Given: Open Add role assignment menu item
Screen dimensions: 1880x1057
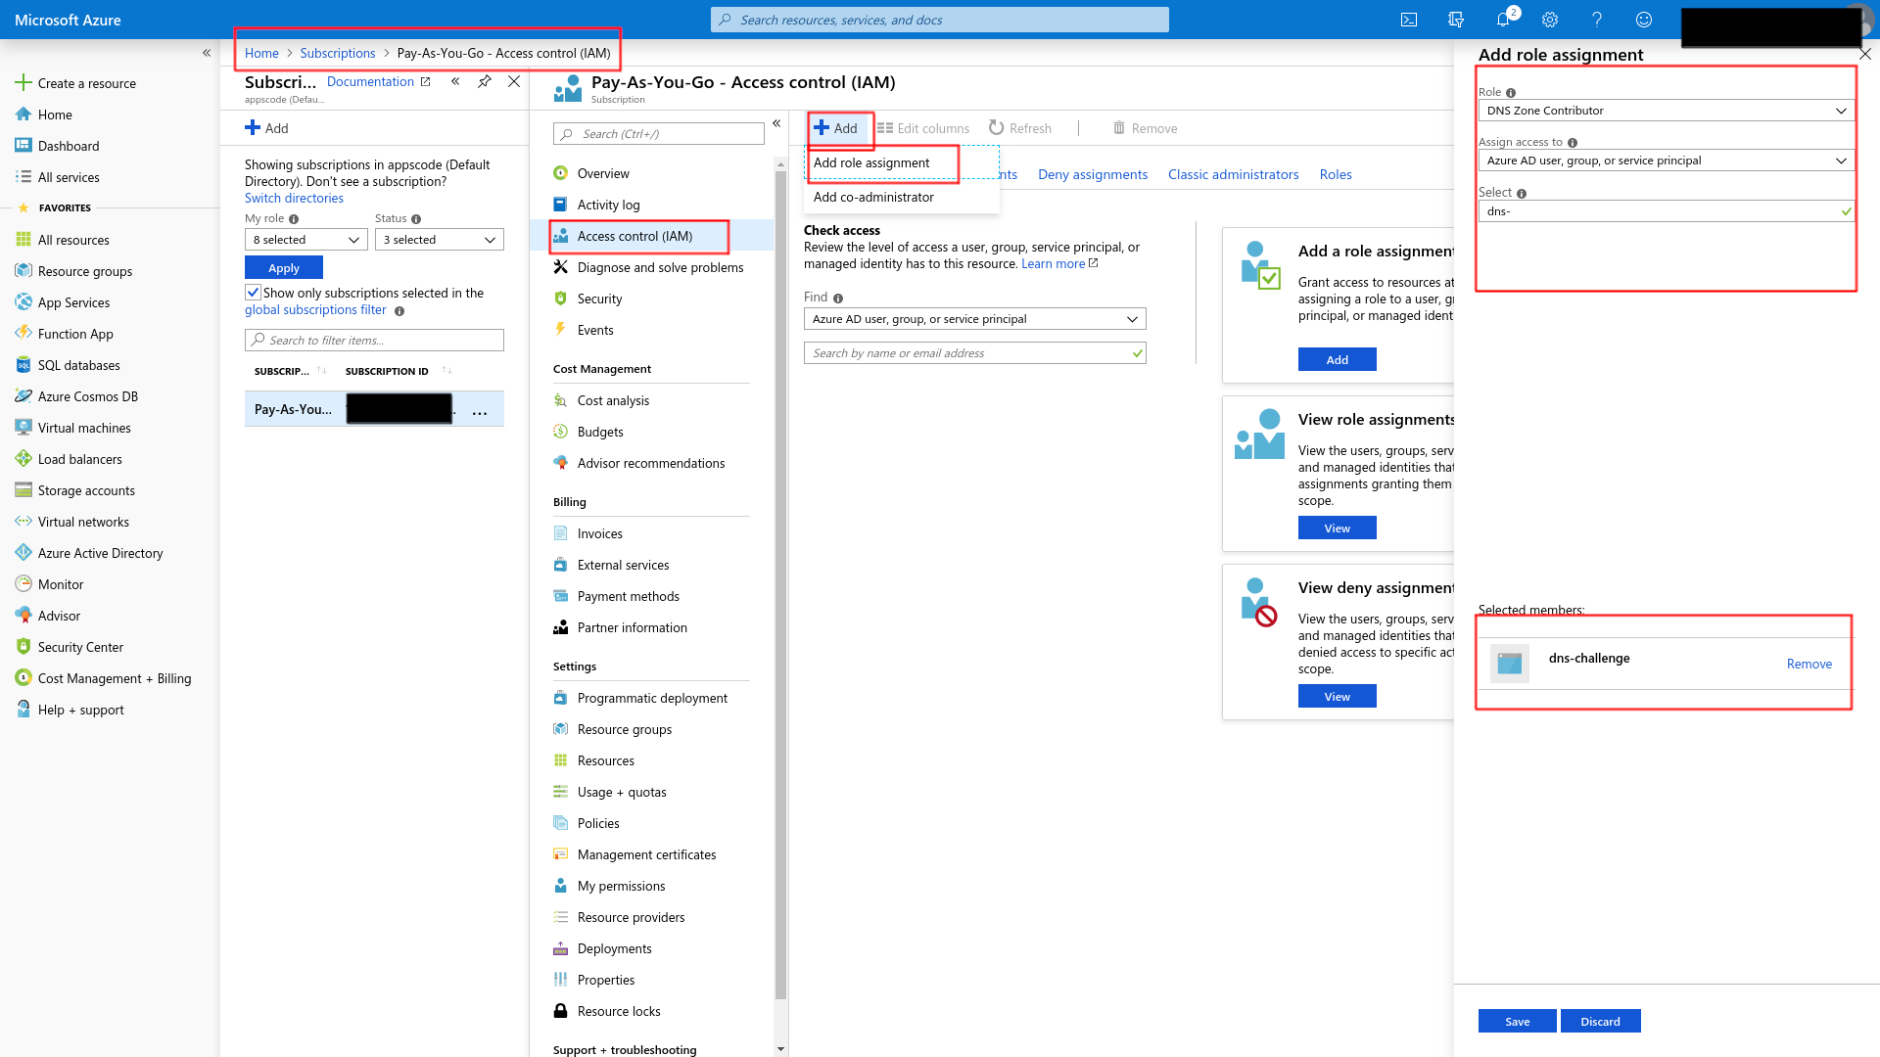Looking at the screenshot, I should pos(871,161).
